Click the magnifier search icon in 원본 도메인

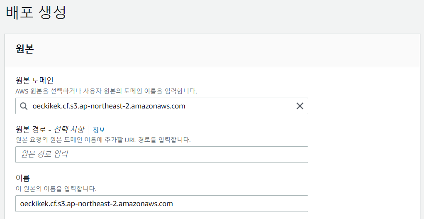[x=24, y=106]
